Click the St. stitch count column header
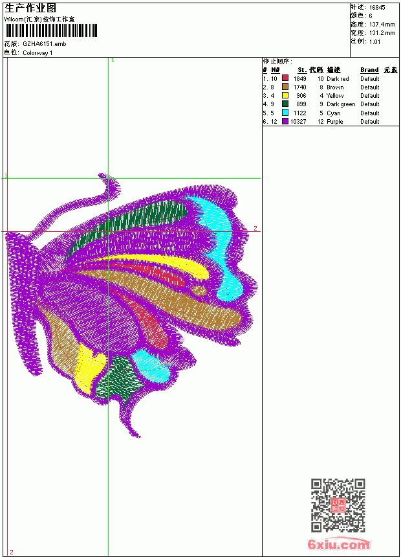401x557 pixels. tap(302, 70)
